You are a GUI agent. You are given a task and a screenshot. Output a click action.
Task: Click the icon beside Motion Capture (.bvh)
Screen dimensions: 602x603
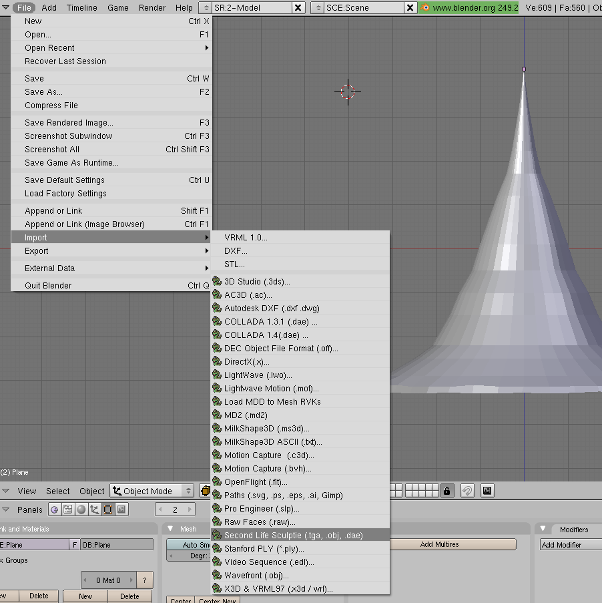pos(217,468)
